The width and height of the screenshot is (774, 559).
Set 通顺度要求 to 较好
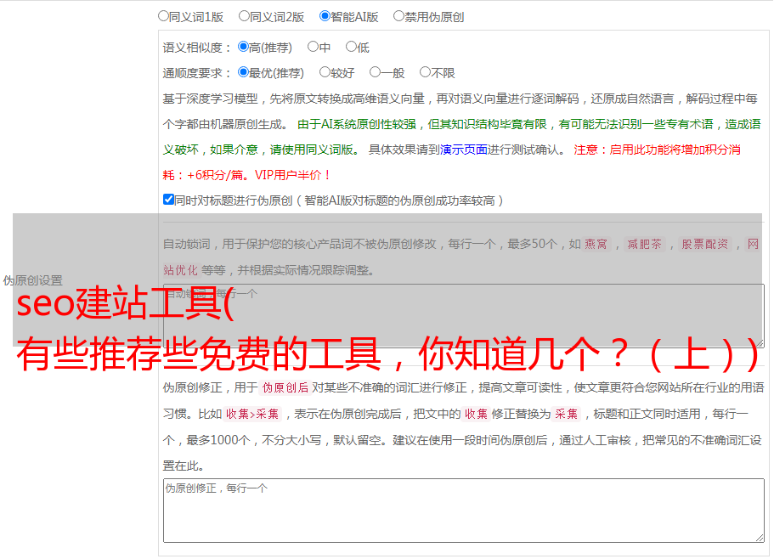click(325, 72)
